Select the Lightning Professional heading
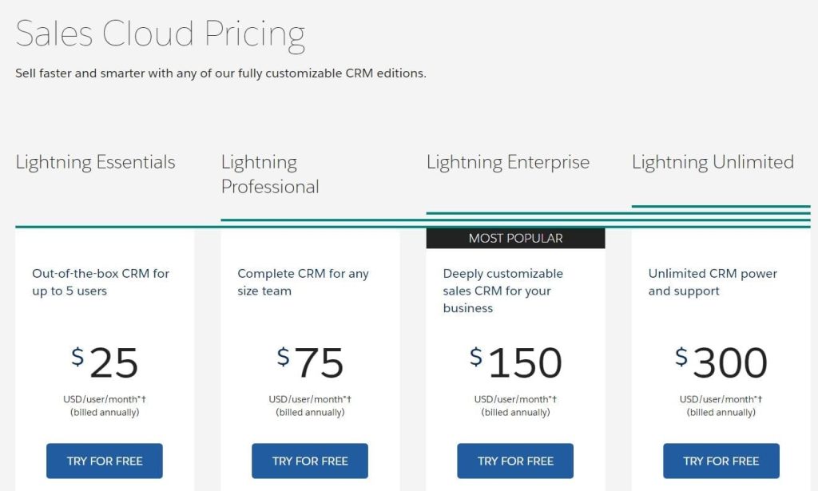The height and width of the screenshot is (491, 818). click(x=270, y=174)
